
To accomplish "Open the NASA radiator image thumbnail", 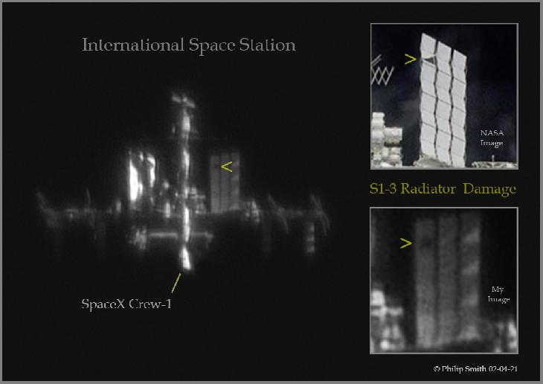I will click(x=443, y=97).
